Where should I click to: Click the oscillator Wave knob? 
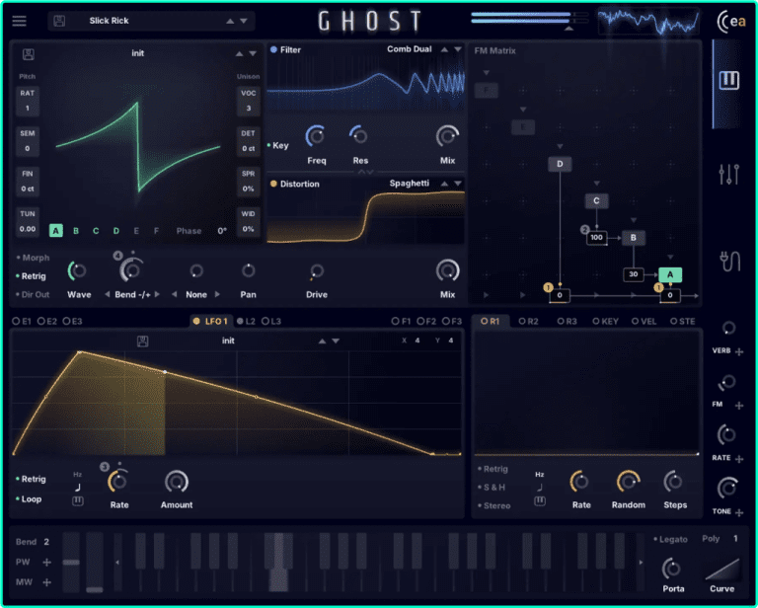[x=78, y=271]
